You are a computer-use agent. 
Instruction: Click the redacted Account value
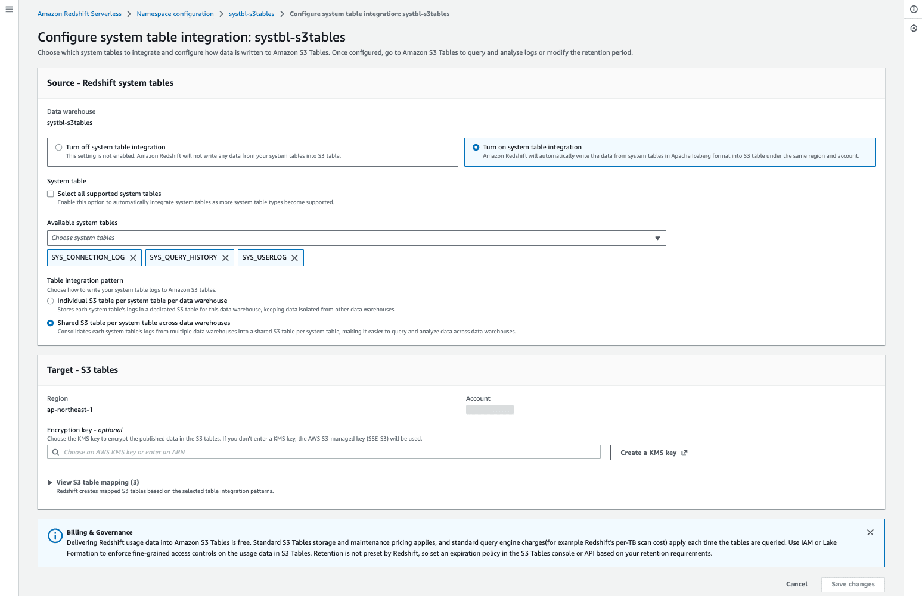coord(490,410)
